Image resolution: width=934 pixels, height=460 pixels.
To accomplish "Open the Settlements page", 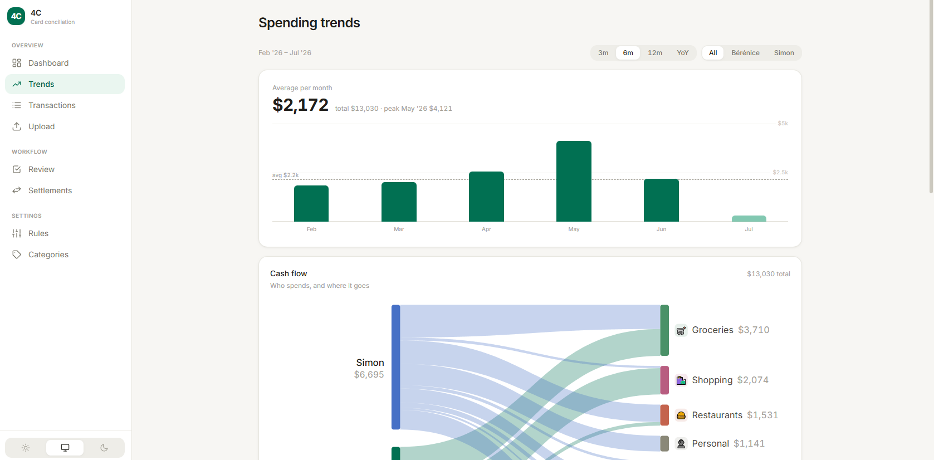I will coord(65,190).
